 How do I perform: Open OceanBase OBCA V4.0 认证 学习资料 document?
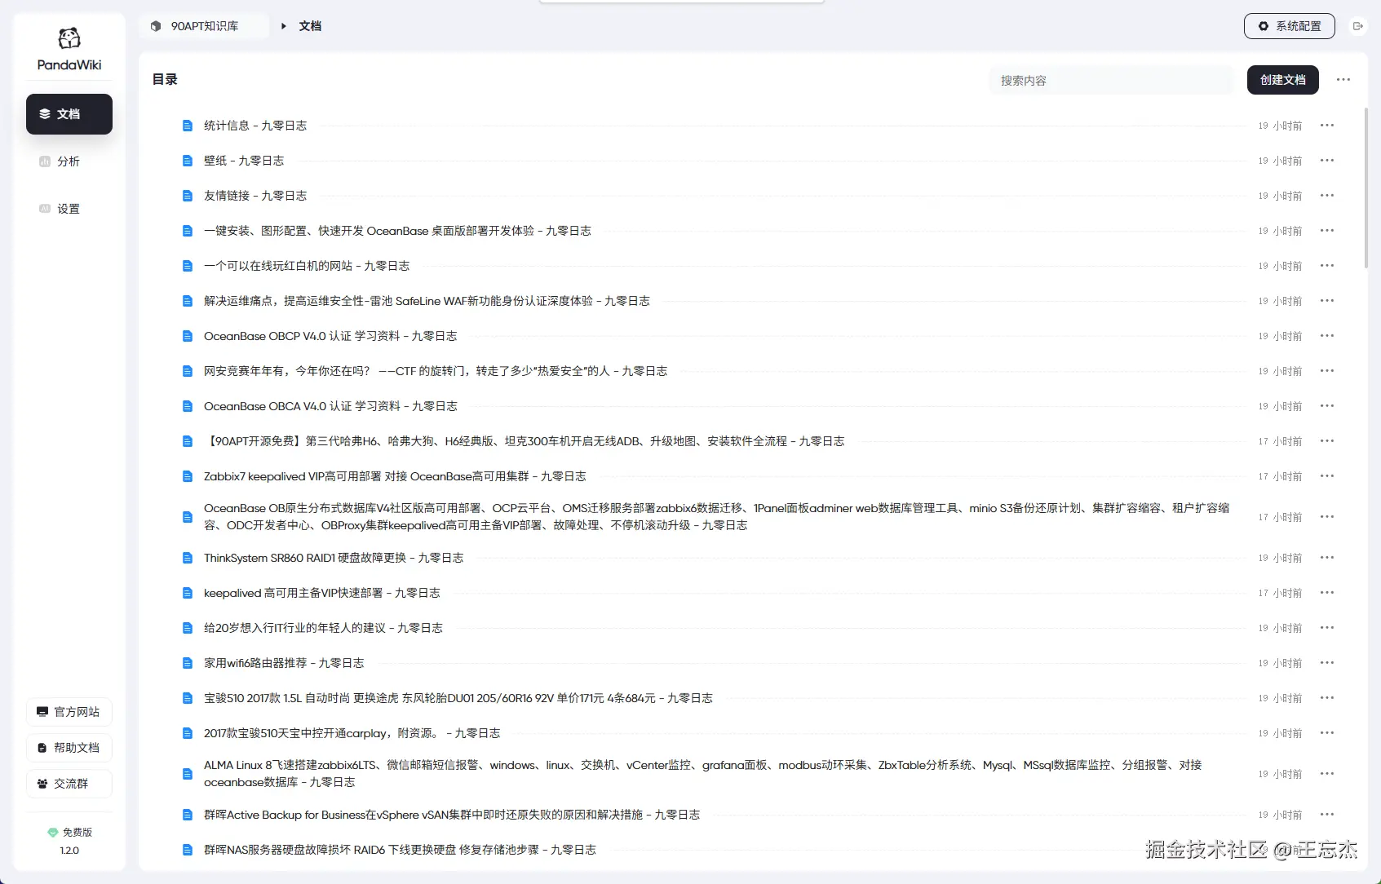pyautogui.click(x=330, y=406)
